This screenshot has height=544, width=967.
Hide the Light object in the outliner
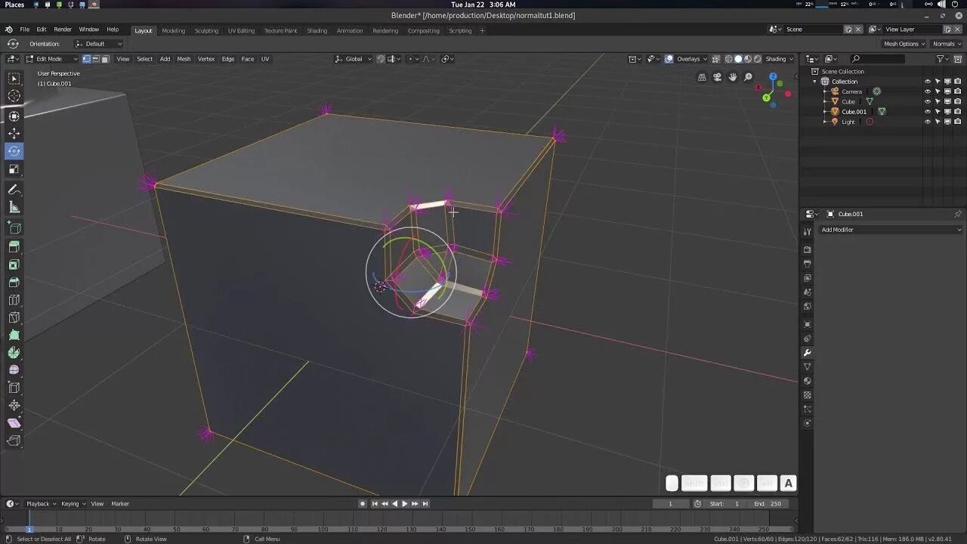(928, 122)
